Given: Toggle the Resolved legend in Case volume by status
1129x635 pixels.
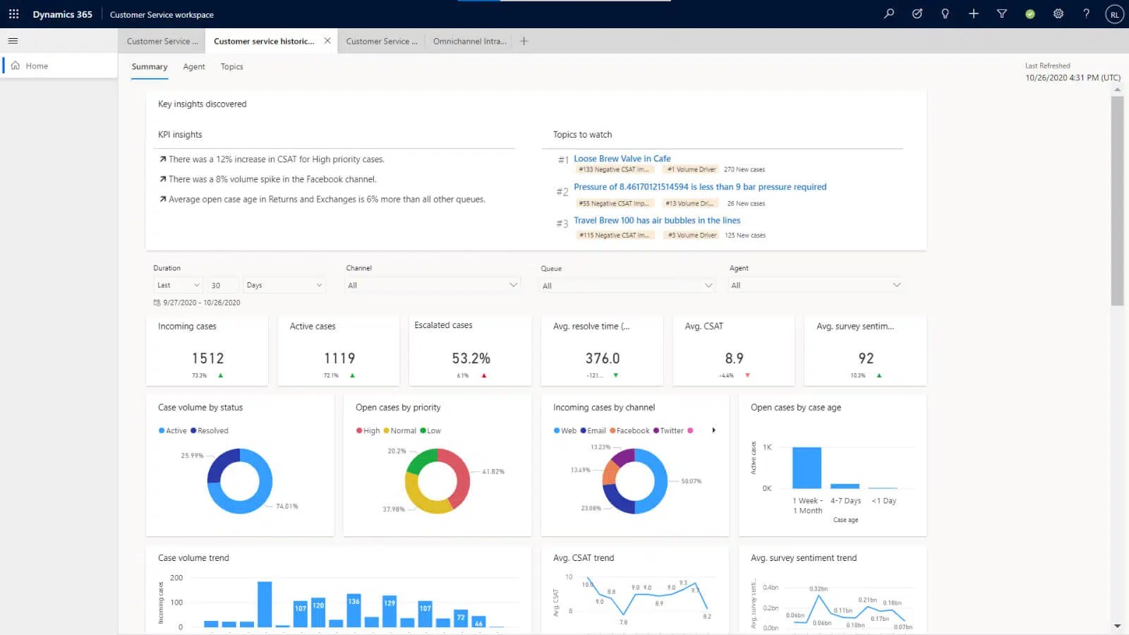Looking at the screenshot, I should [210, 430].
